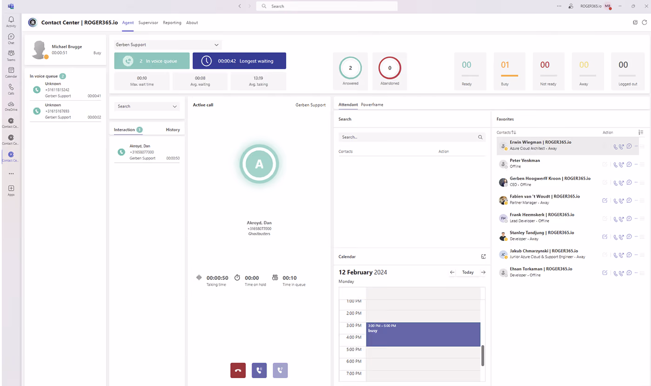Open more options for Frank Heemskerk

click(636, 219)
